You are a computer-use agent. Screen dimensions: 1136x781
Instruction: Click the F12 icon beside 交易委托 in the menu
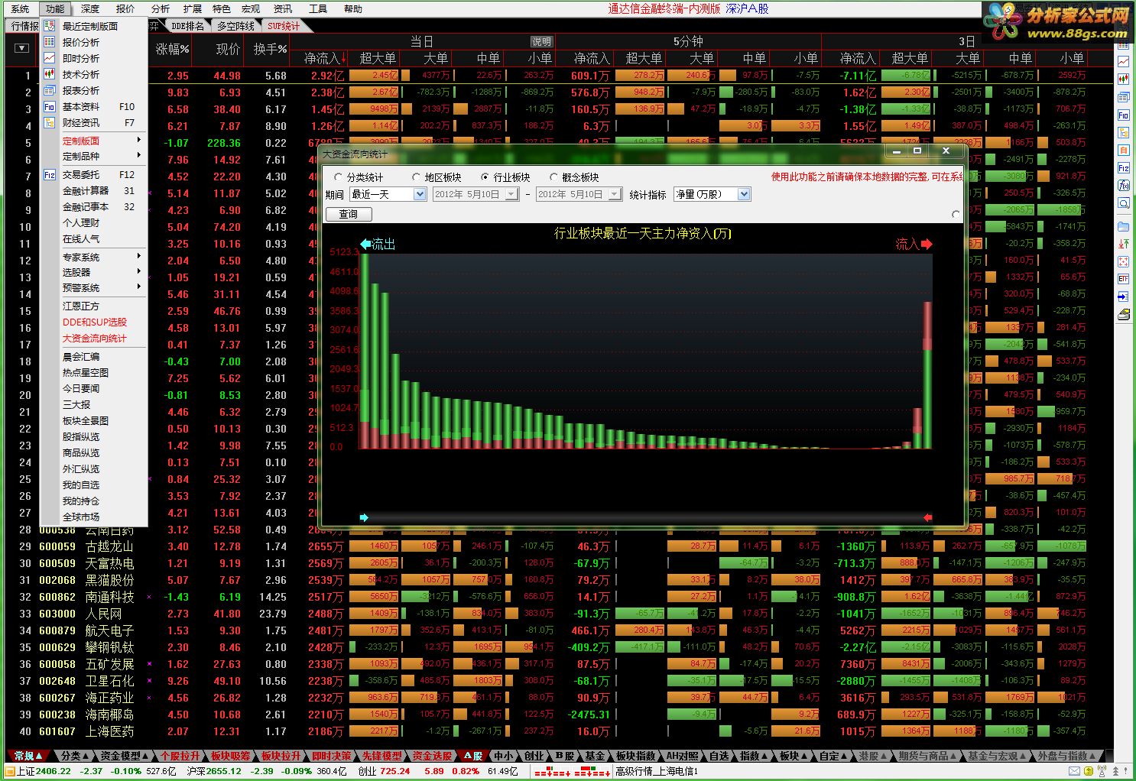50,175
